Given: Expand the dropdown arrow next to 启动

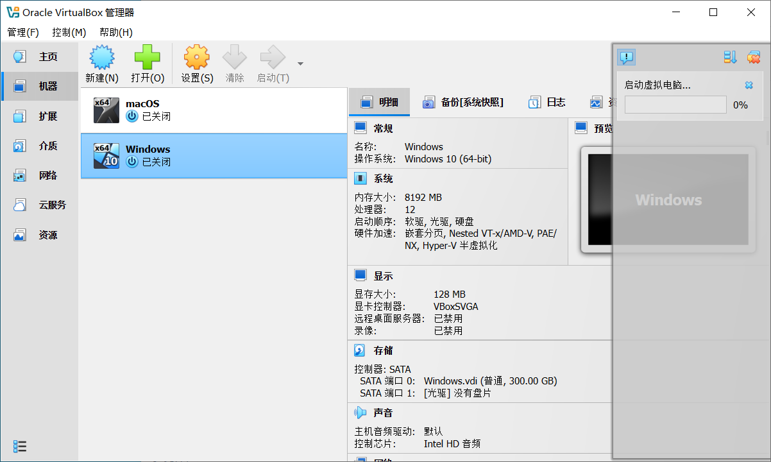Looking at the screenshot, I should (300, 64).
